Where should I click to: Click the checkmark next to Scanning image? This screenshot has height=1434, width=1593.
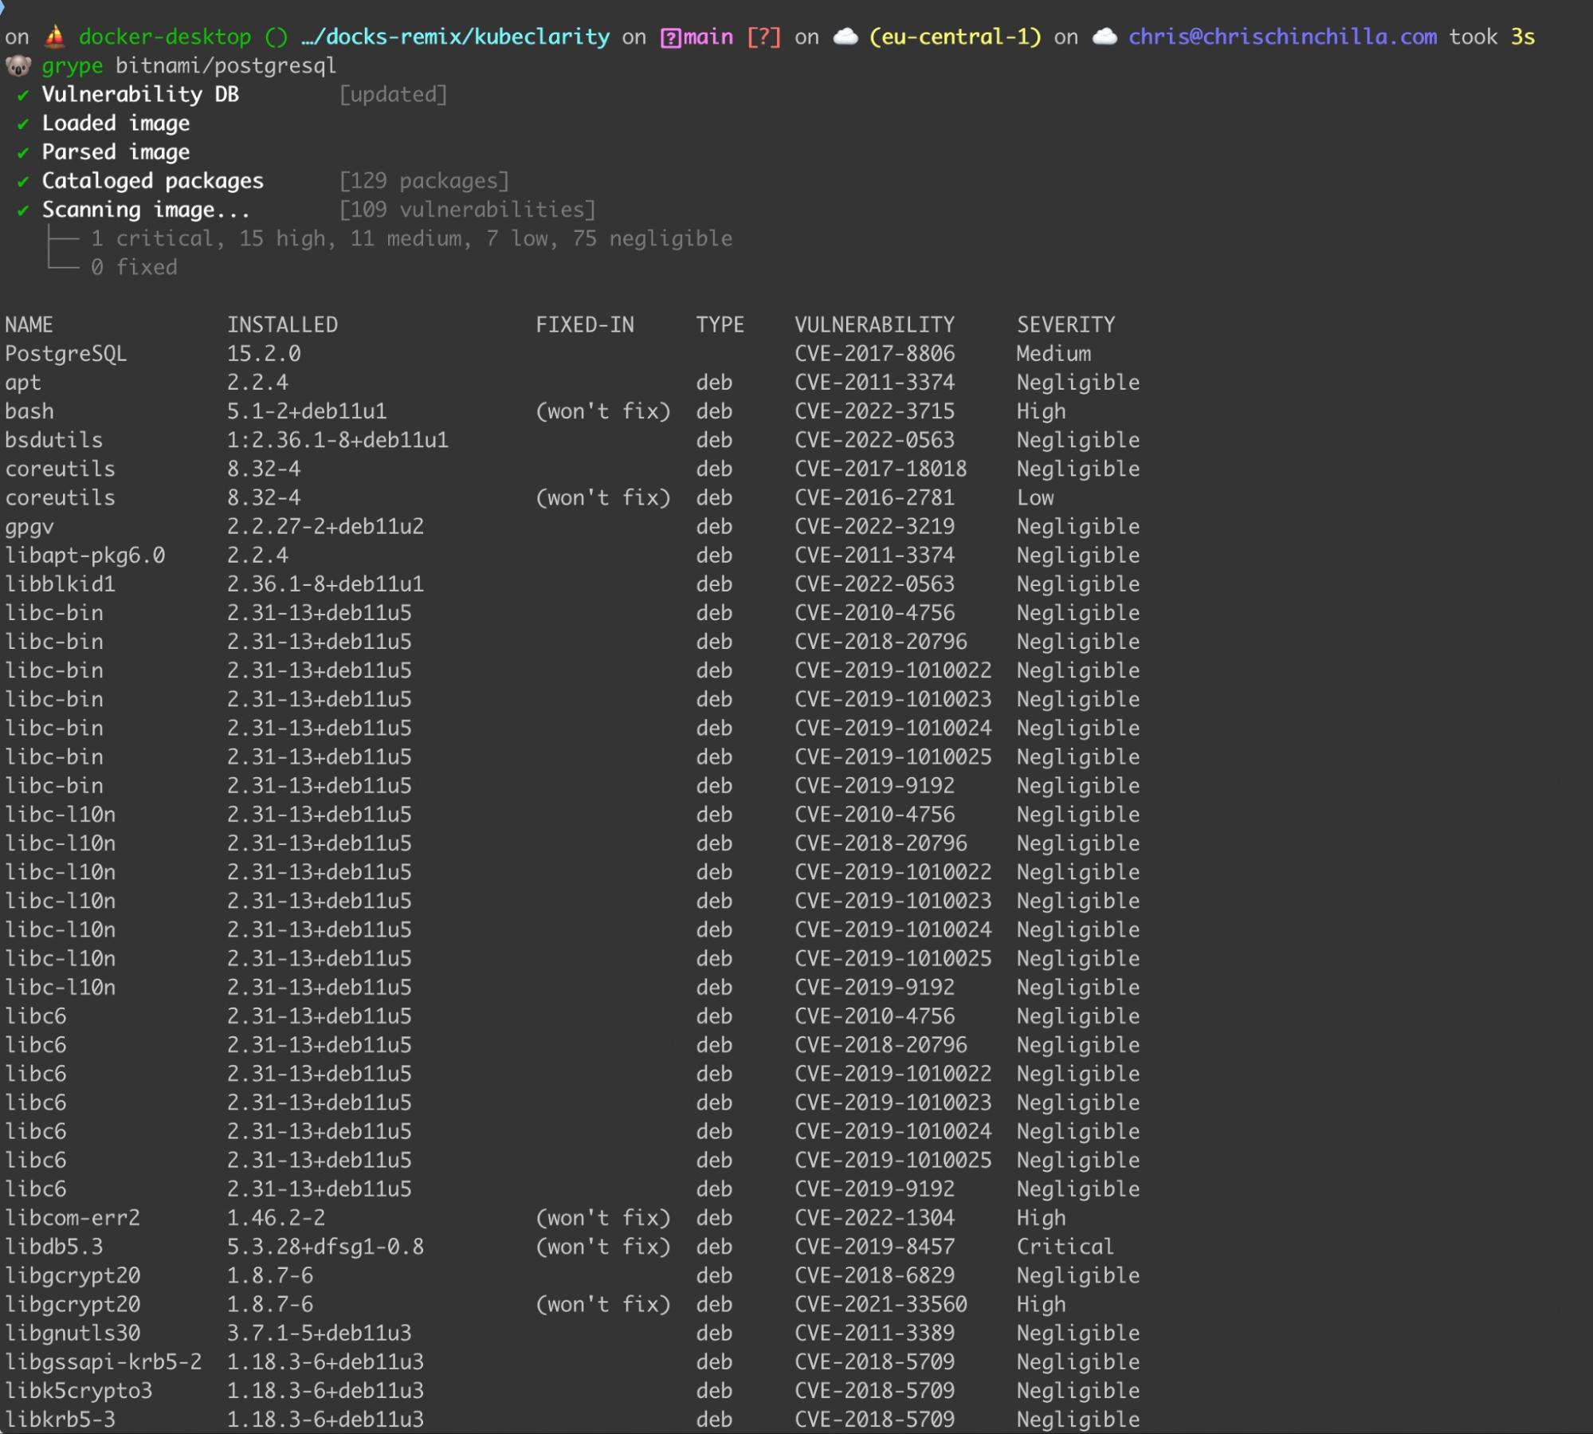[x=23, y=210]
